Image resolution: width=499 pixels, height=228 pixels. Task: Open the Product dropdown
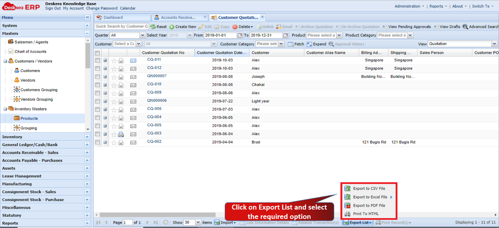pos(339,35)
